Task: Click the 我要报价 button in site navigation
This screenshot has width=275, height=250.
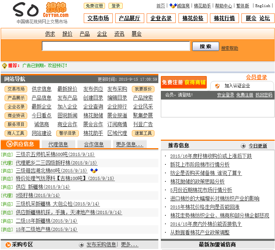Action: coord(143,89)
